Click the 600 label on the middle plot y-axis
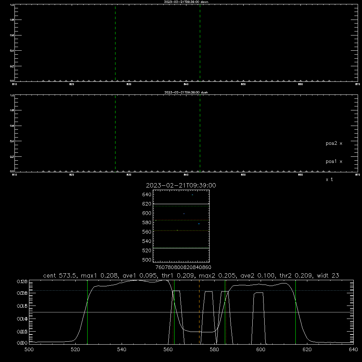The width and height of the screenshot is (362, 362). [147, 213]
